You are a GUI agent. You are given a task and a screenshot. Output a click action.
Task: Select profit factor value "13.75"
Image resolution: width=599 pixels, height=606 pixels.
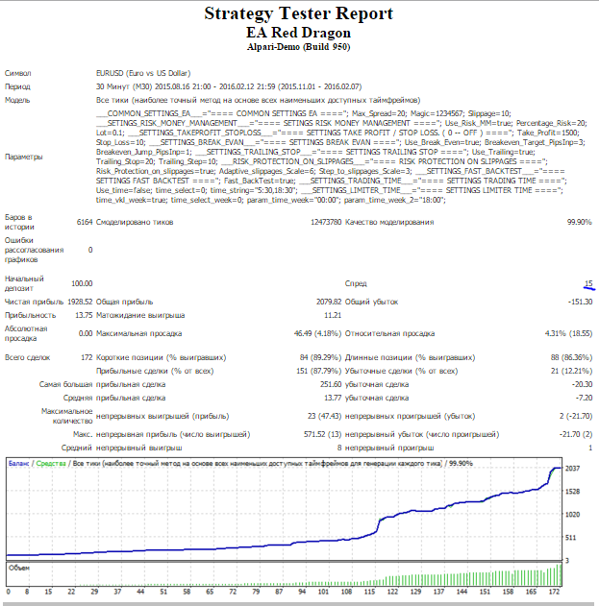[84, 315]
